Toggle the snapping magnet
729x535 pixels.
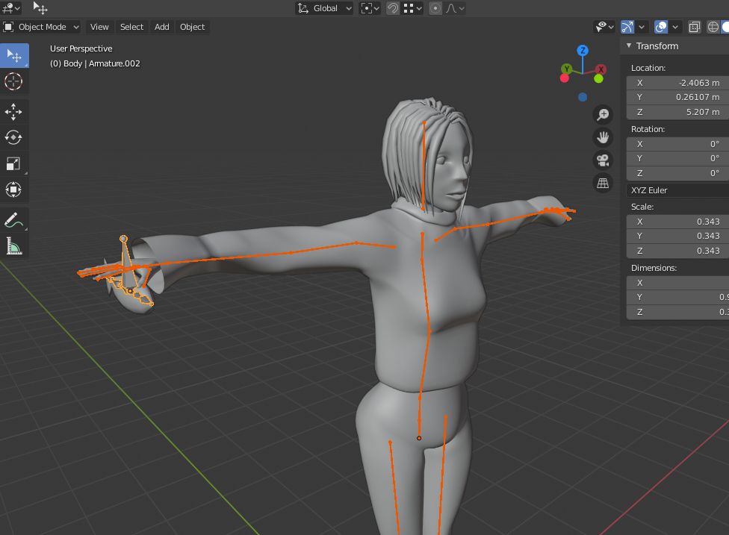393,8
